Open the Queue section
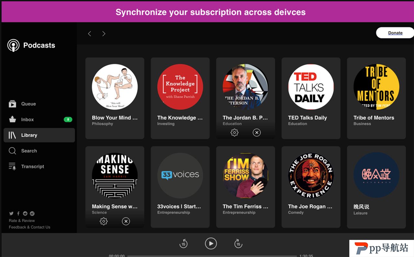 (39, 104)
